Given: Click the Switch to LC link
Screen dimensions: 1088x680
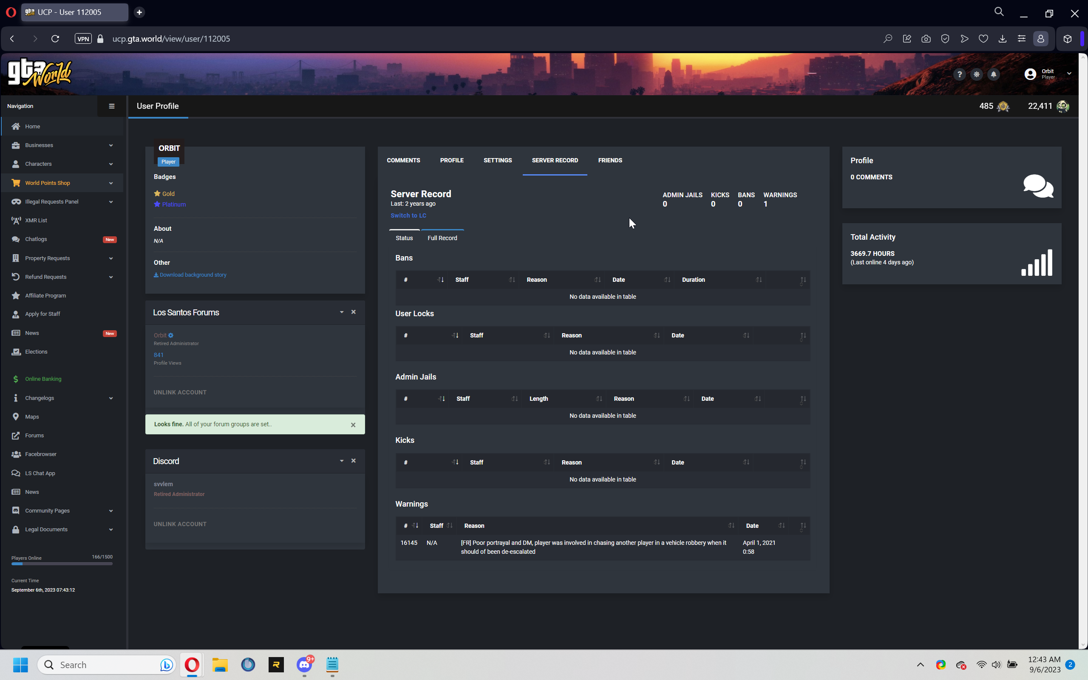Looking at the screenshot, I should [408, 215].
